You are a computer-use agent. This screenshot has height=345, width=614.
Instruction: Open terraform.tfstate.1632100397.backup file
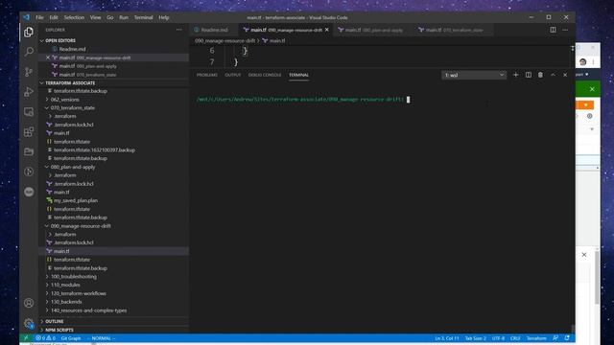tap(94, 149)
